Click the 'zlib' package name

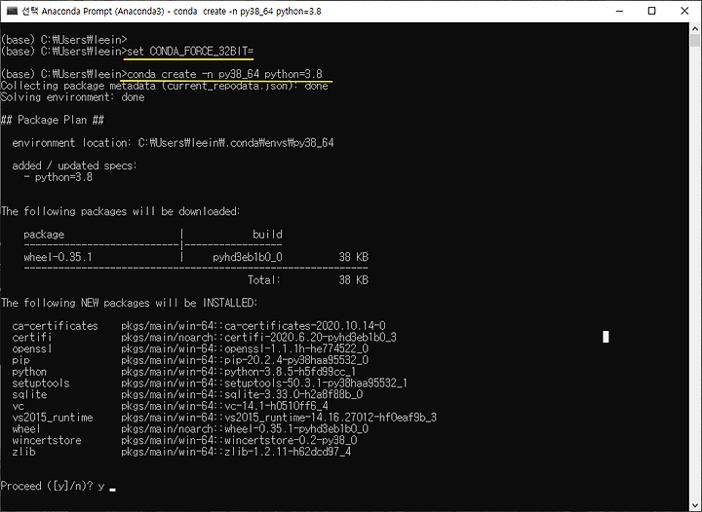[x=23, y=452]
